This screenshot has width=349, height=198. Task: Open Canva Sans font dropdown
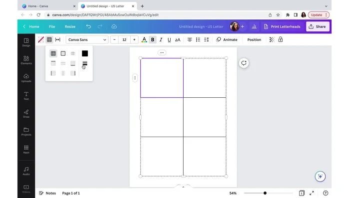[x=87, y=40]
